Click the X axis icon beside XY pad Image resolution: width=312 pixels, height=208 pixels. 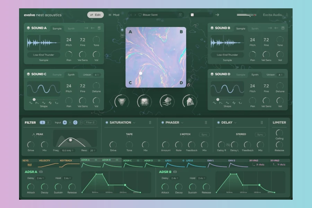[x=189, y=80]
